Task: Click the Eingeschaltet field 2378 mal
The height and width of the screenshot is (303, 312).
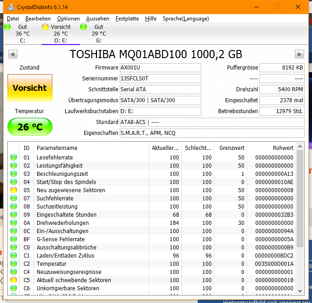Action: (x=282, y=100)
